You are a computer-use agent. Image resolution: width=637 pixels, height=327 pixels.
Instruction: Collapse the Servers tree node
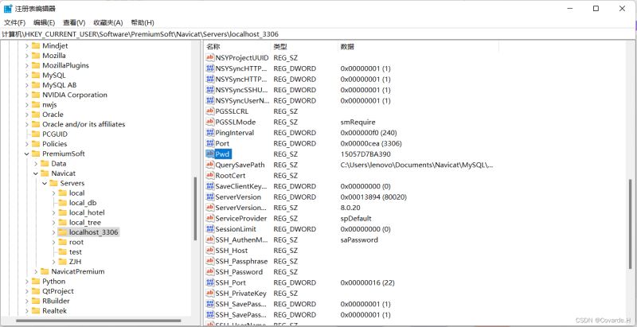45,183
